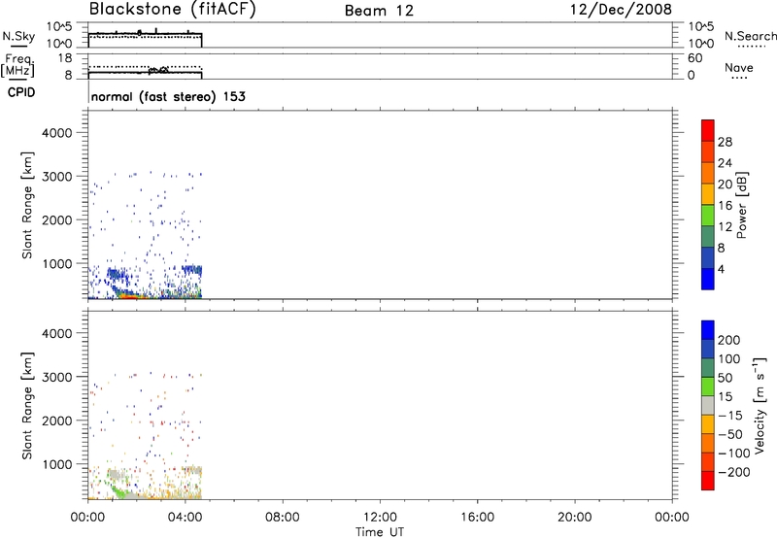Click the '60' tick on the Nave axis
The height and width of the screenshot is (538, 777).
point(695,58)
